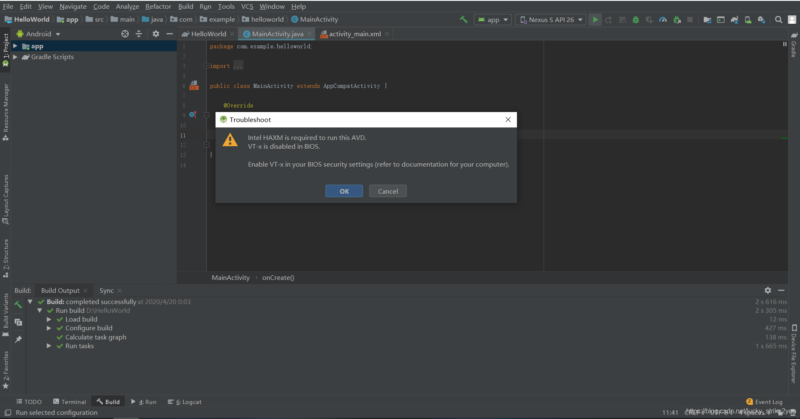The height and width of the screenshot is (419, 800).
Task: Close the MainActivity.java tab
Action: 309,34
